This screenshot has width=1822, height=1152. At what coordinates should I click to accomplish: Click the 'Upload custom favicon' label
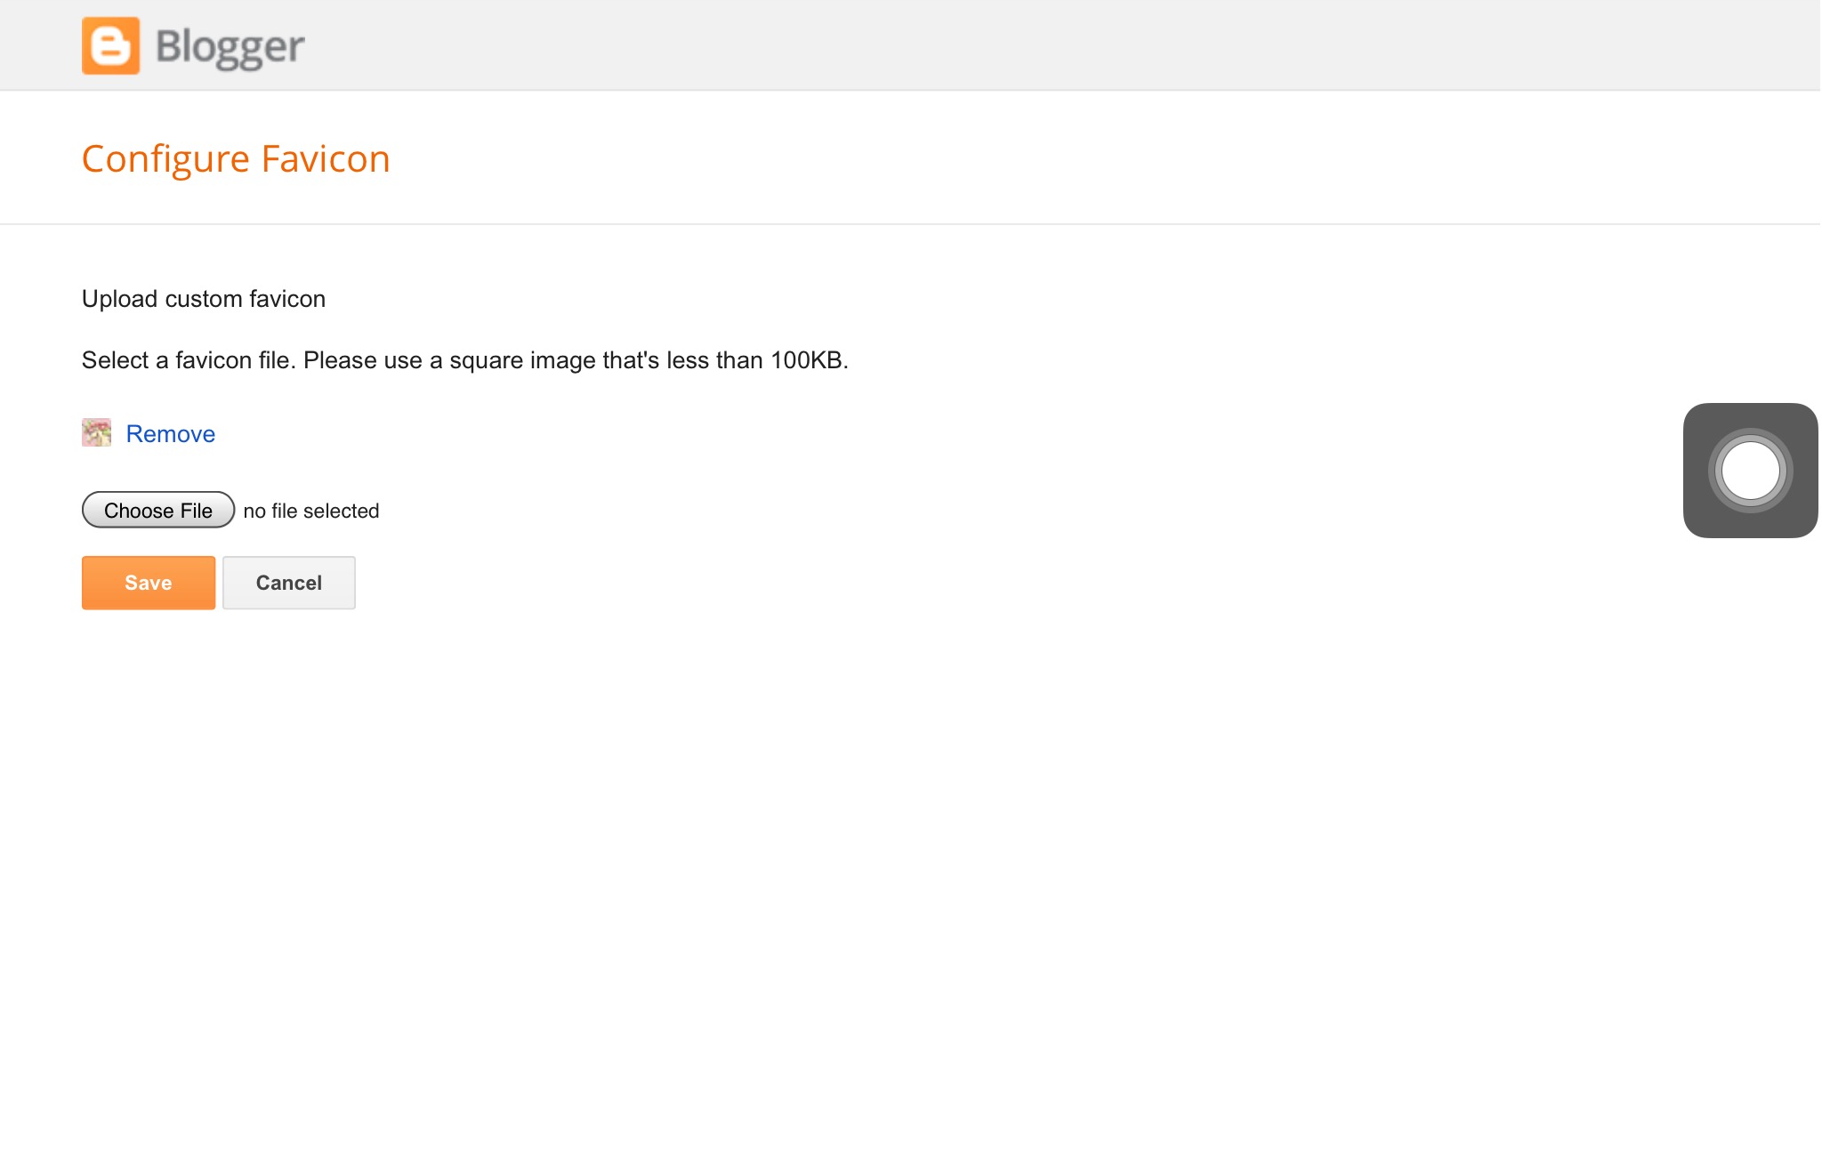203,299
